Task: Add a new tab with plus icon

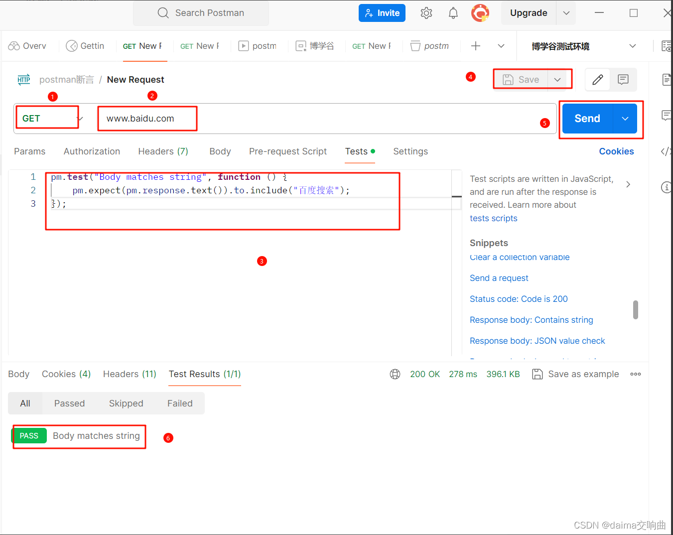Action: tap(476, 46)
